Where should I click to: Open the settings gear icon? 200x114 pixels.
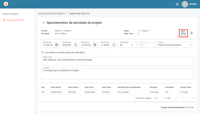[177, 4]
